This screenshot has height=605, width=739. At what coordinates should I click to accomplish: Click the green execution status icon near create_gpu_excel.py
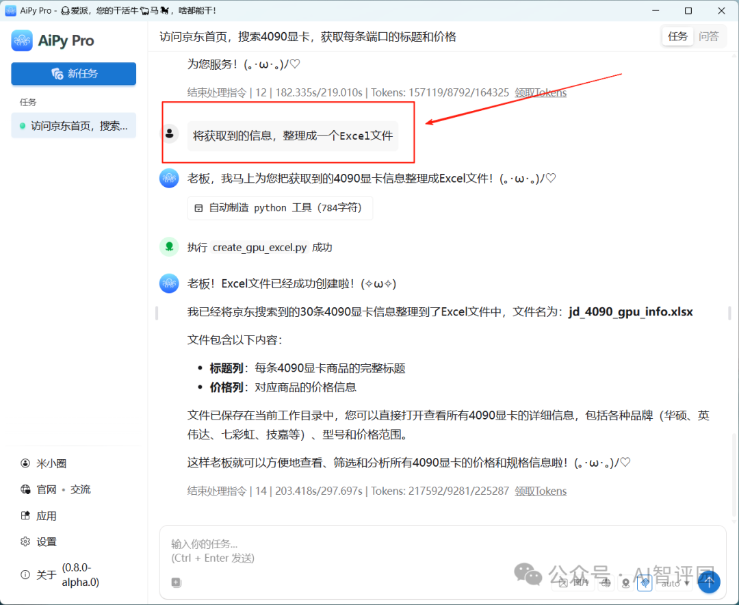click(x=169, y=246)
